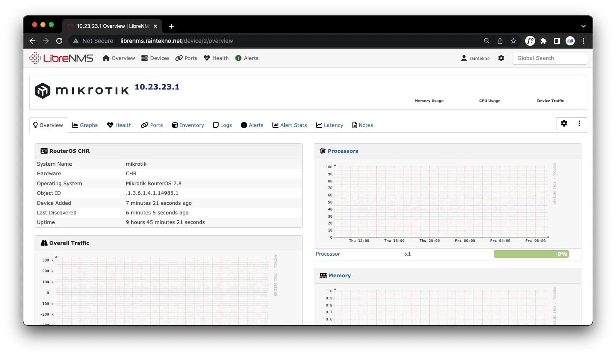Open global settings gear in navbar
Viewport: 616px width, 356px height.
tap(501, 58)
